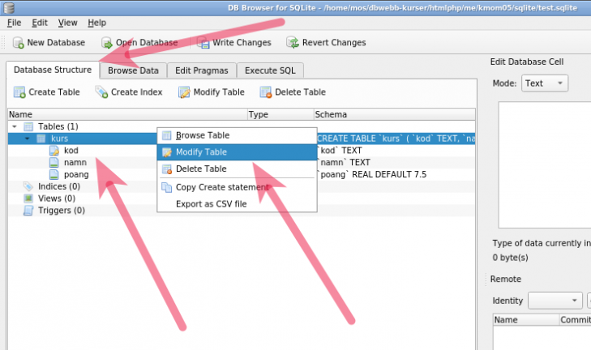The height and width of the screenshot is (350, 591).
Task: Click the Delete Table icon in toolbar
Action: 266,92
